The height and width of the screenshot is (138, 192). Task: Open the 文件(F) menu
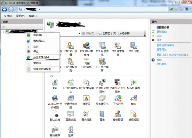click(8, 16)
